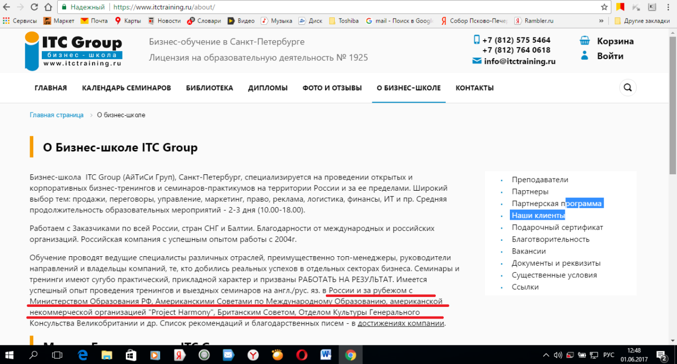This screenshot has width=677, height=364.
Task: Open the КАЛЕНДАРЬ СЕМИНАРОВ menu item
Action: pyautogui.click(x=126, y=88)
